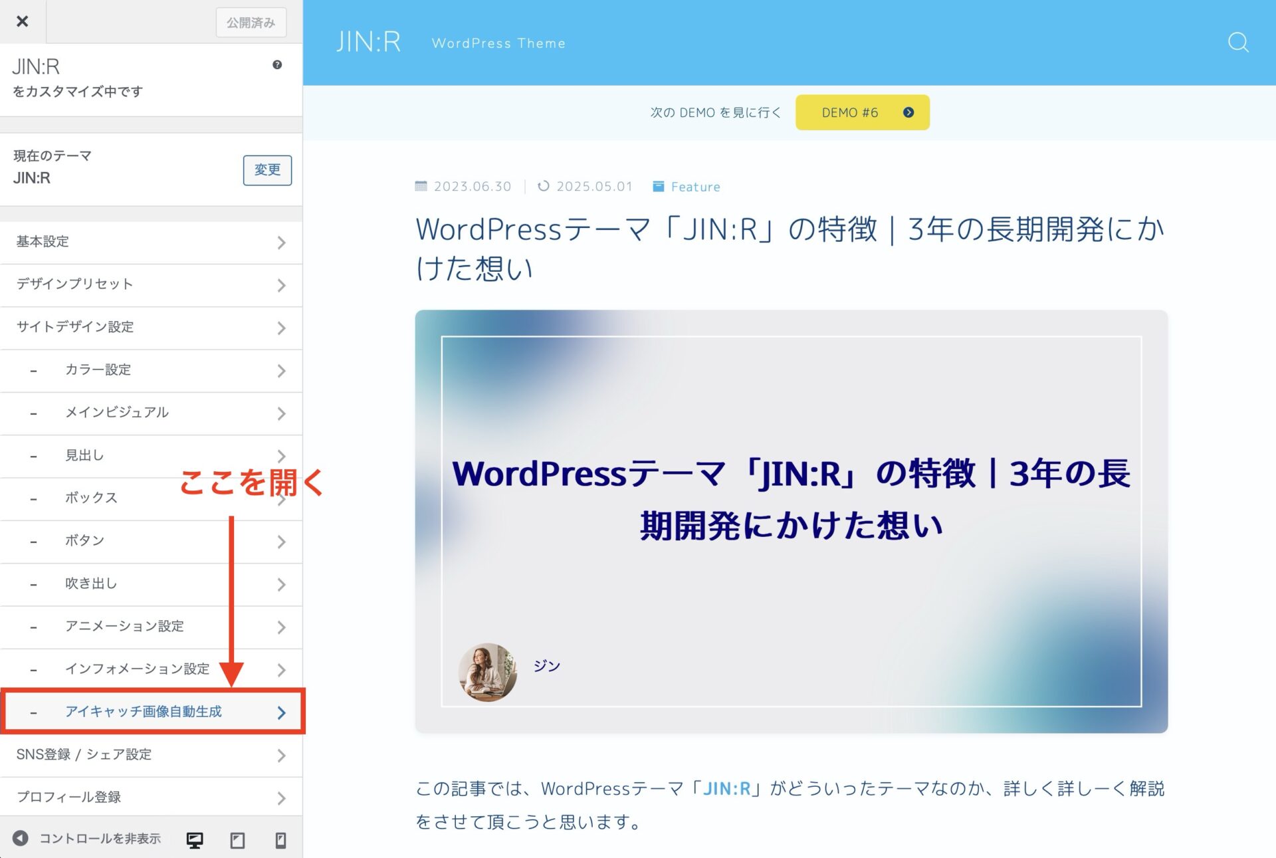Open the help question mark icon
This screenshot has height=858, width=1276.
point(277,64)
